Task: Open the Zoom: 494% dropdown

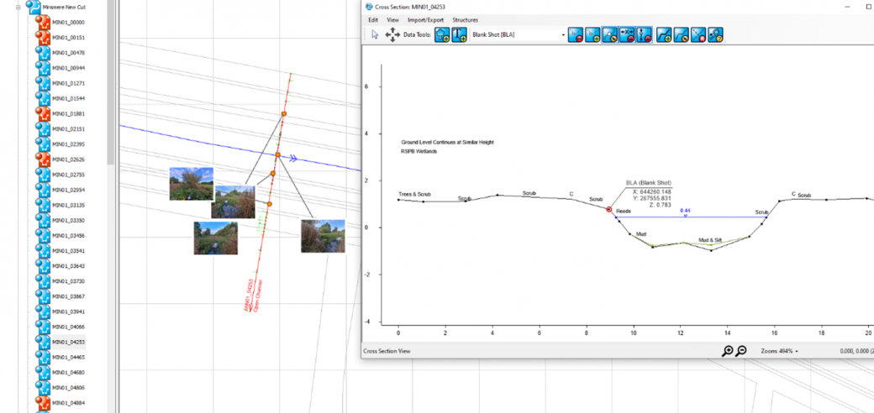Action: tap(779, 351)
